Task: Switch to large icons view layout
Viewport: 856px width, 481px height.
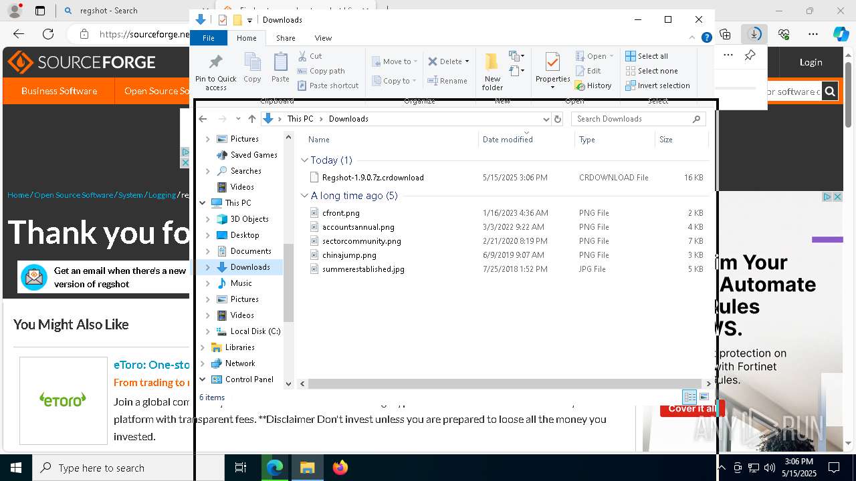Action: 704,397
